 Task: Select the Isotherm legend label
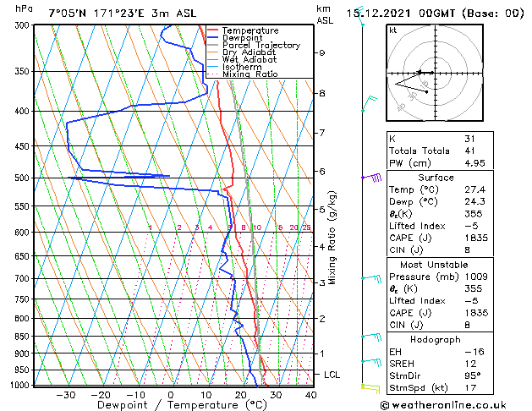(x=242, y=67)
